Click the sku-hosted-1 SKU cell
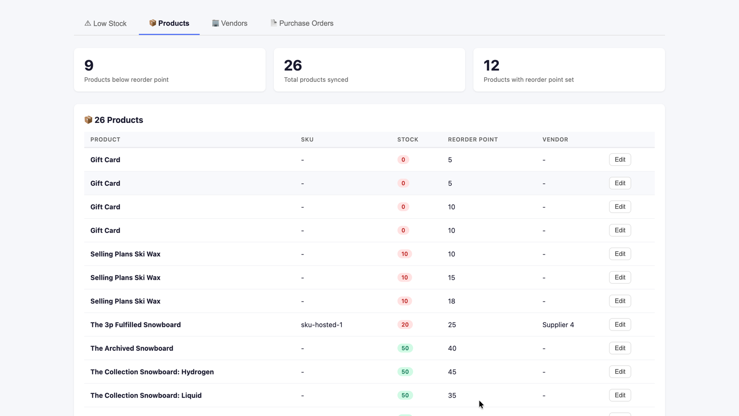The image size is (739, 416). [x=322, y=324]
